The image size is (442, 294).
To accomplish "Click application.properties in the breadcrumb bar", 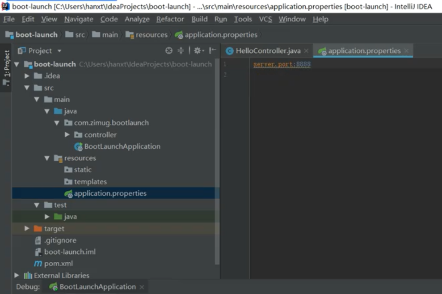I will (x=216, y=35).
